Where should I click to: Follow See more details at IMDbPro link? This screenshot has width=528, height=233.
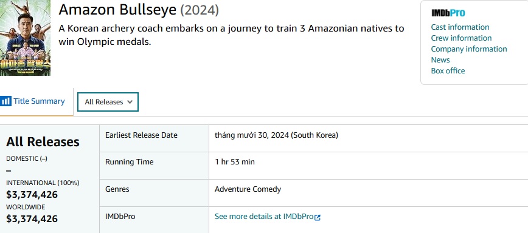pyautogui.click(x=264, y=217)
